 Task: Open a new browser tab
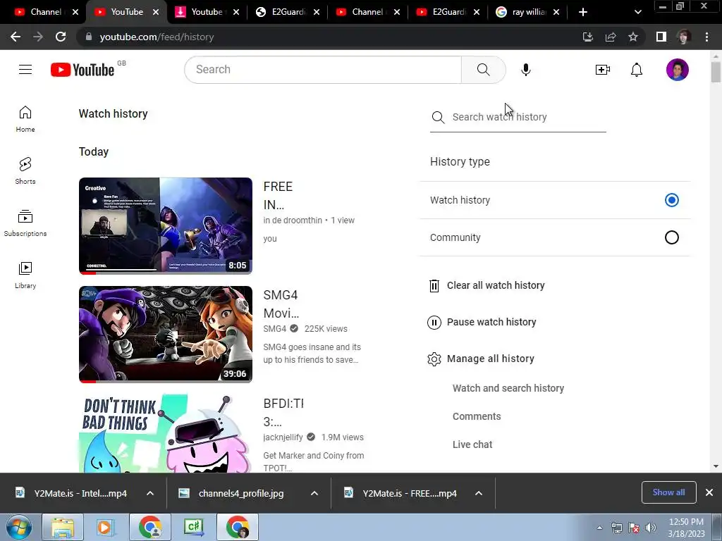point(583,12)
